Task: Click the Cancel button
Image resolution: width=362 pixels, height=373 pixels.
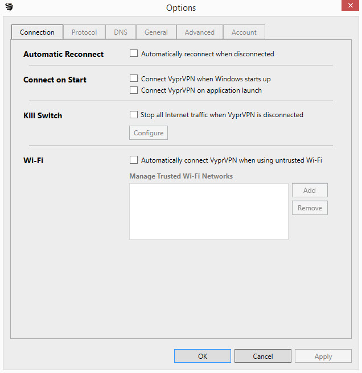Action: click(263, 356)
